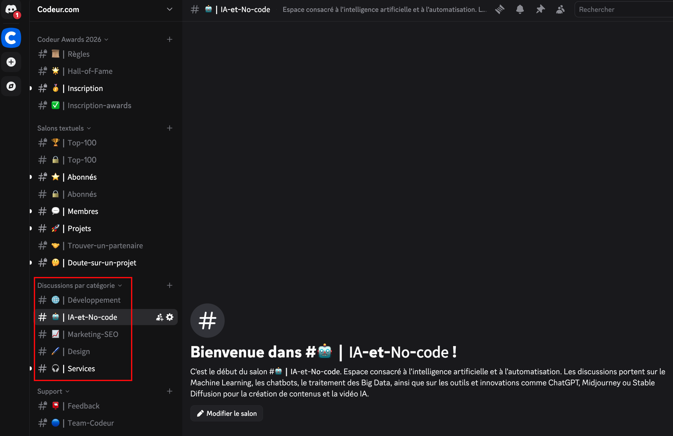Open the Trouver-un-partenaire channel

click(x=105, y=246)
